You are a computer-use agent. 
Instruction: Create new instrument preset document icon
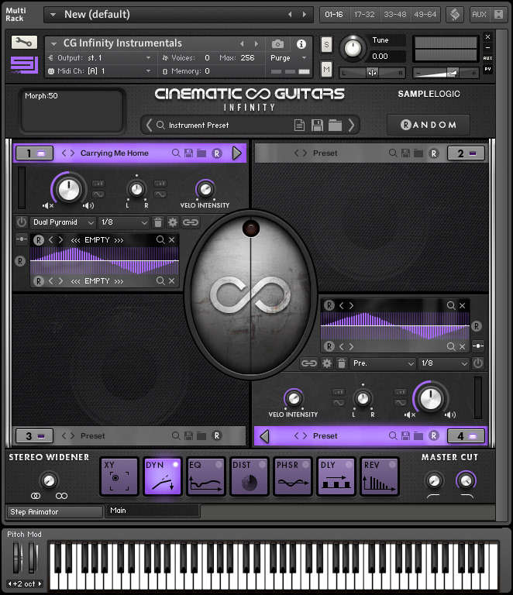coord(299,125)
